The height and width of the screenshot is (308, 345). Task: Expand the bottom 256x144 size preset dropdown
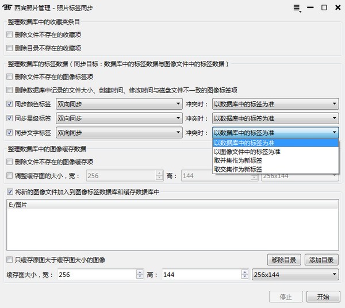click(x=295, y=275)
